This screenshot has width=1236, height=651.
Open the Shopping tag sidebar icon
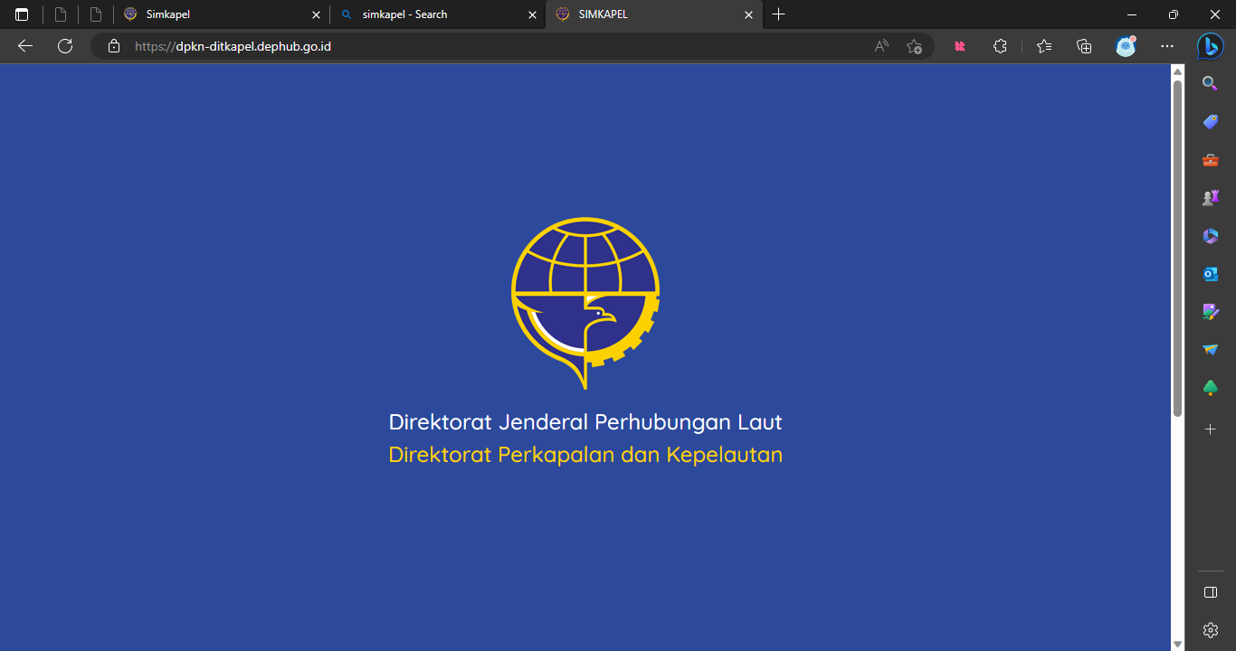point(1210,121)
